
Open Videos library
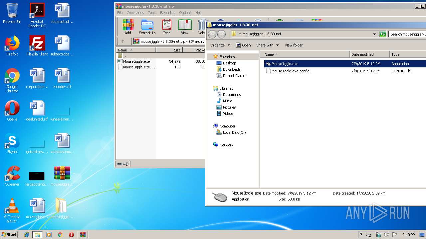[x=228, y=114]
